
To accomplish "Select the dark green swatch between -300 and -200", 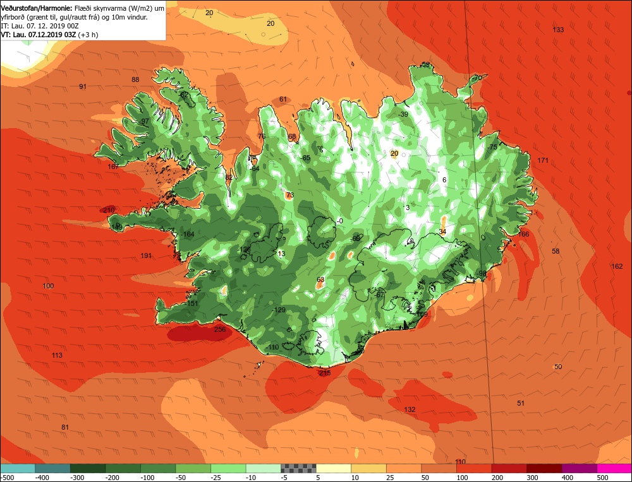I will pyautogui.click(x=88, y=468).
